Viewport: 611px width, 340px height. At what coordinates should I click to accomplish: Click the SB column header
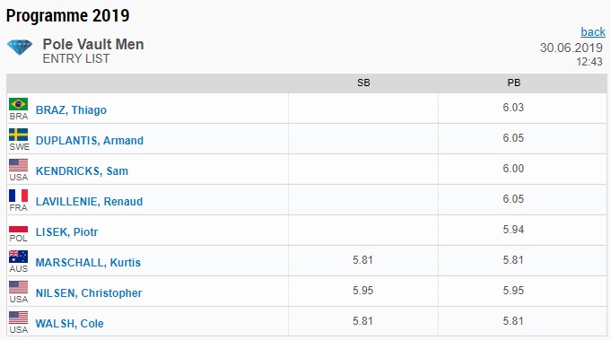(363, 83)
